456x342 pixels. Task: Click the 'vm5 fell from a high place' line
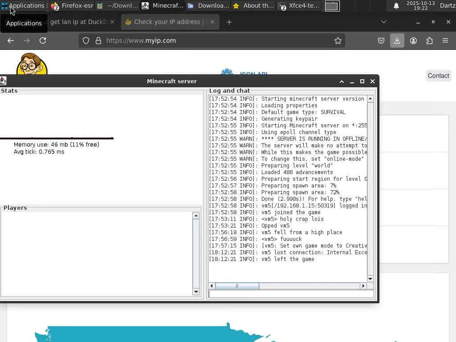[276, 232]
